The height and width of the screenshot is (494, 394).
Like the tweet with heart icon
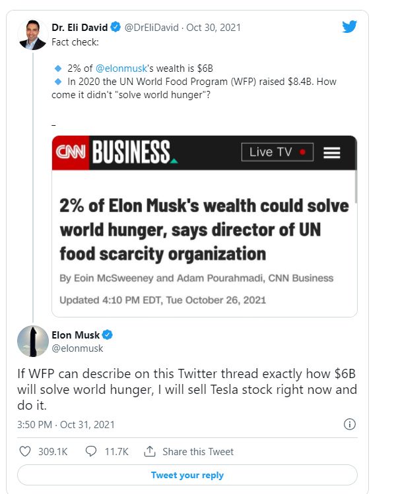25,451
